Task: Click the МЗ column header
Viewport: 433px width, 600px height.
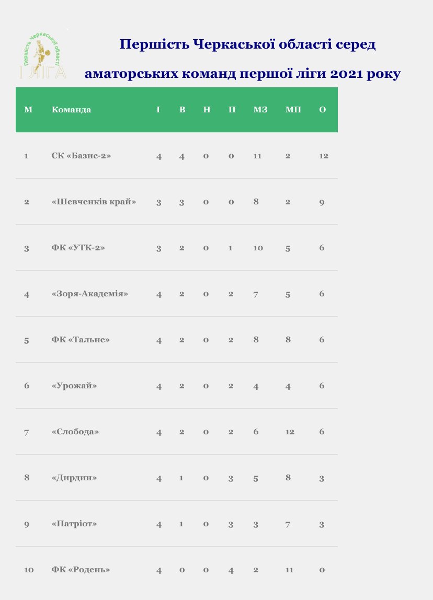Action: [x=260, y=109]
